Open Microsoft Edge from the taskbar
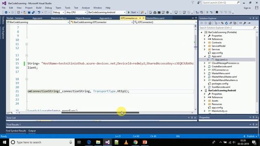The width and height of the screenshot is (260, 146). 89,142
